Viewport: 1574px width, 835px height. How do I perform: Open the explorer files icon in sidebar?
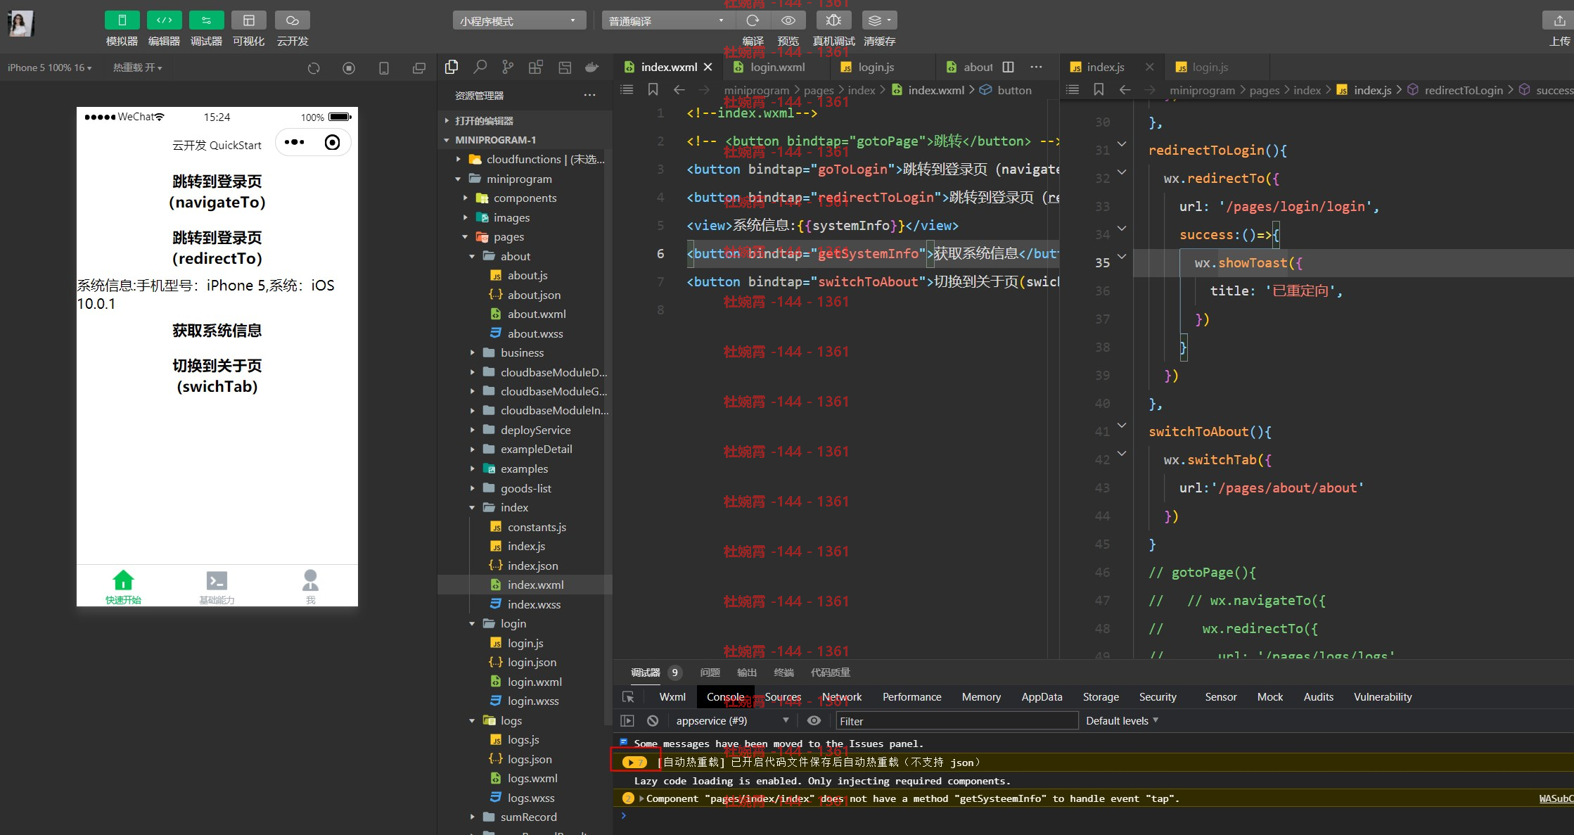pos(452,67)
